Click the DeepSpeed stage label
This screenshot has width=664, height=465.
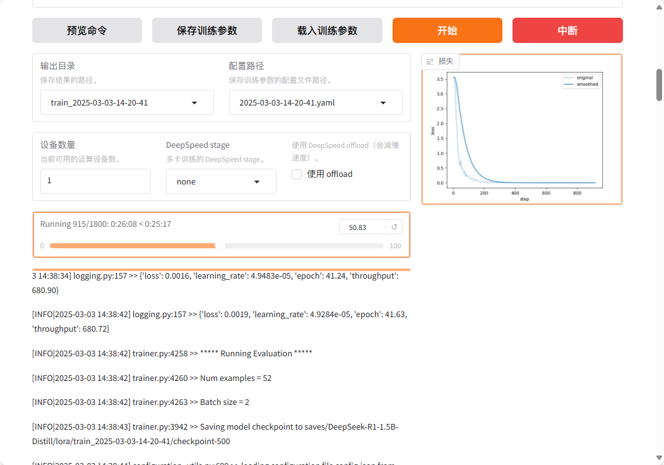pyautogui.click(x=198, y=145)
